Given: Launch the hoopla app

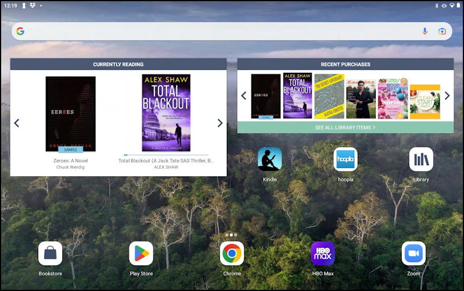Looking at the screenshot, I should [345, 159].
